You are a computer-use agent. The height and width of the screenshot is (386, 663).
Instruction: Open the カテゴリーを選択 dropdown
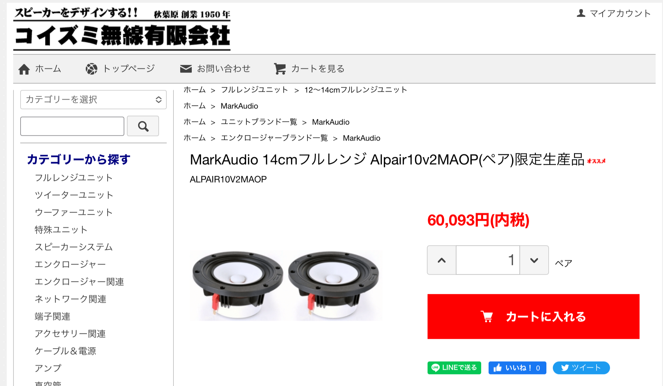tap(93, 99)
